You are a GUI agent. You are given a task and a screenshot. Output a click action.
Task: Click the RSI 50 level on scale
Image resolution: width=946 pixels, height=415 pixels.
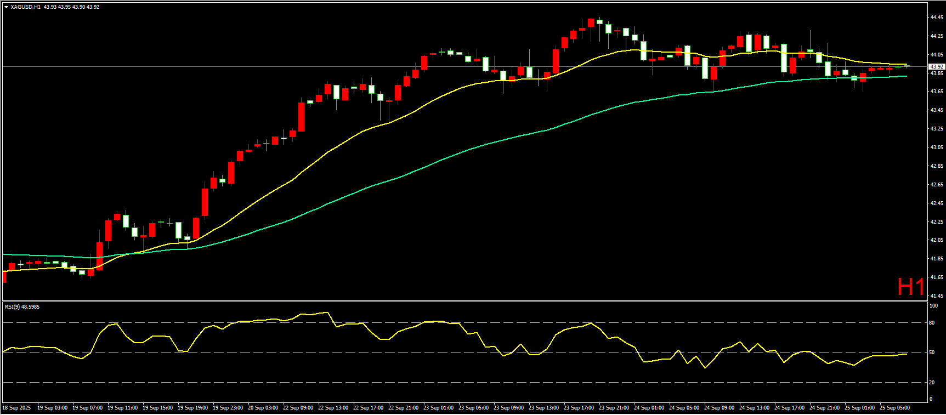pos(932,353)
